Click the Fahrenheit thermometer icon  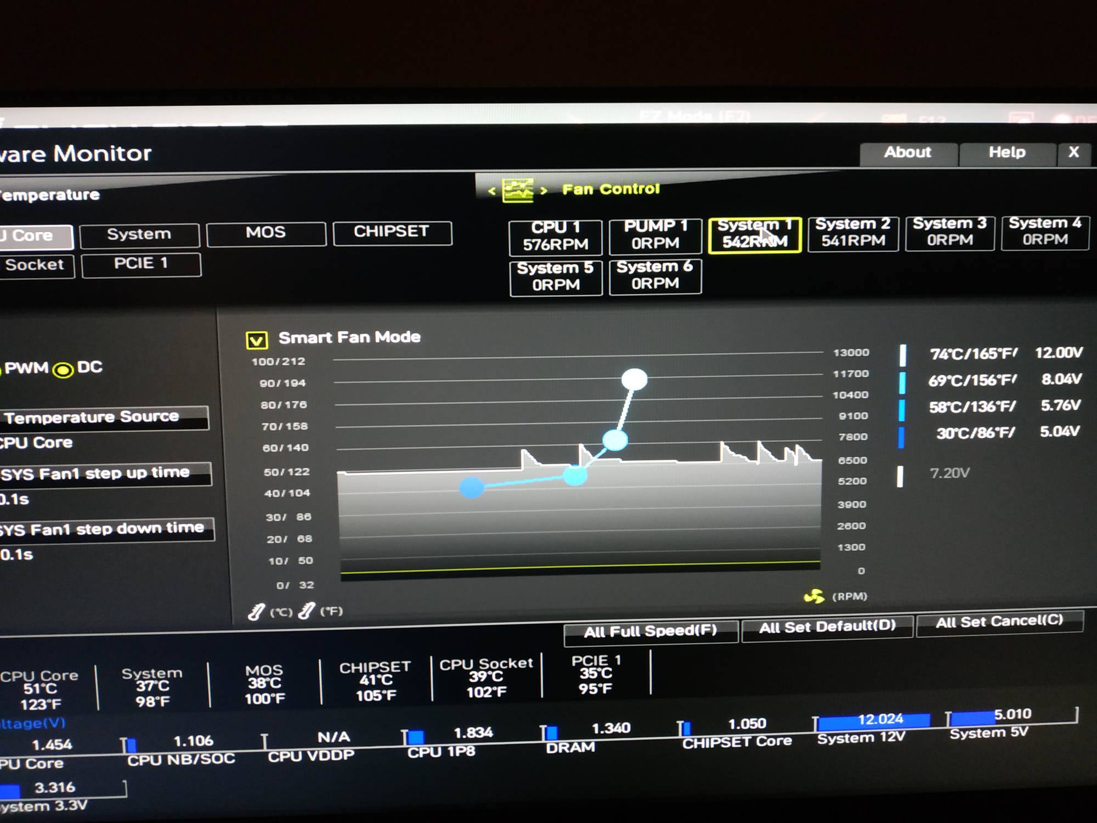(306, 610)
